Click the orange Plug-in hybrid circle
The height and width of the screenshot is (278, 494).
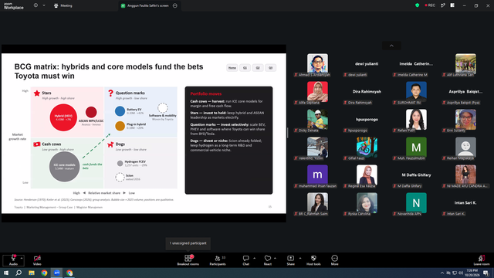(x=120, y=126)
